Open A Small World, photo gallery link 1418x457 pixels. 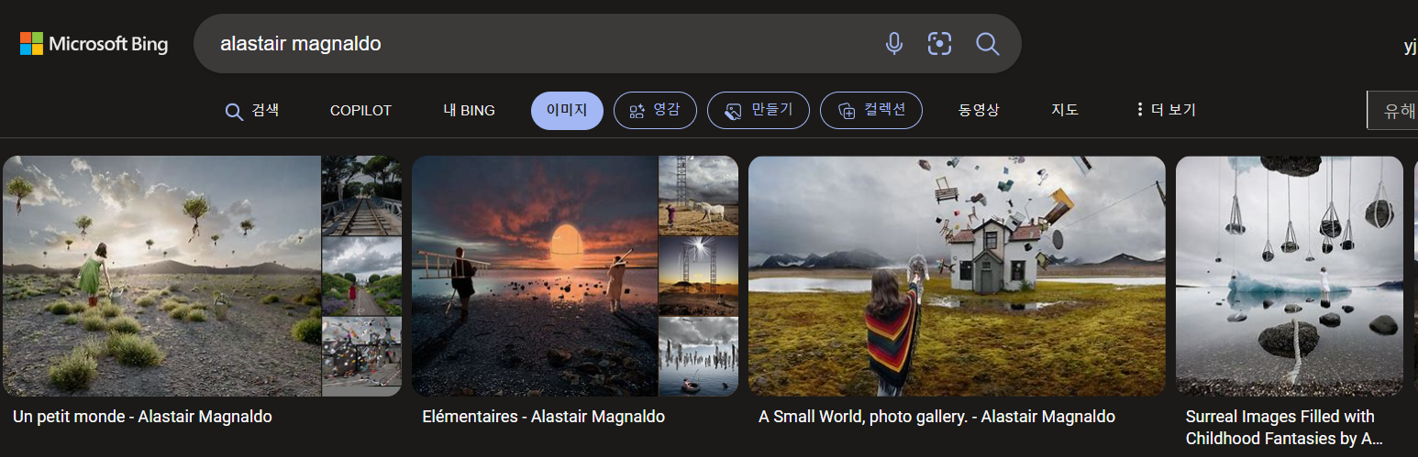[x=936, y=417]
